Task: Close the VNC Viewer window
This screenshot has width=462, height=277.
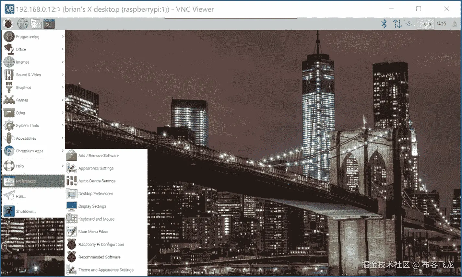Action: pyautogui.click(x=446, y=9)
